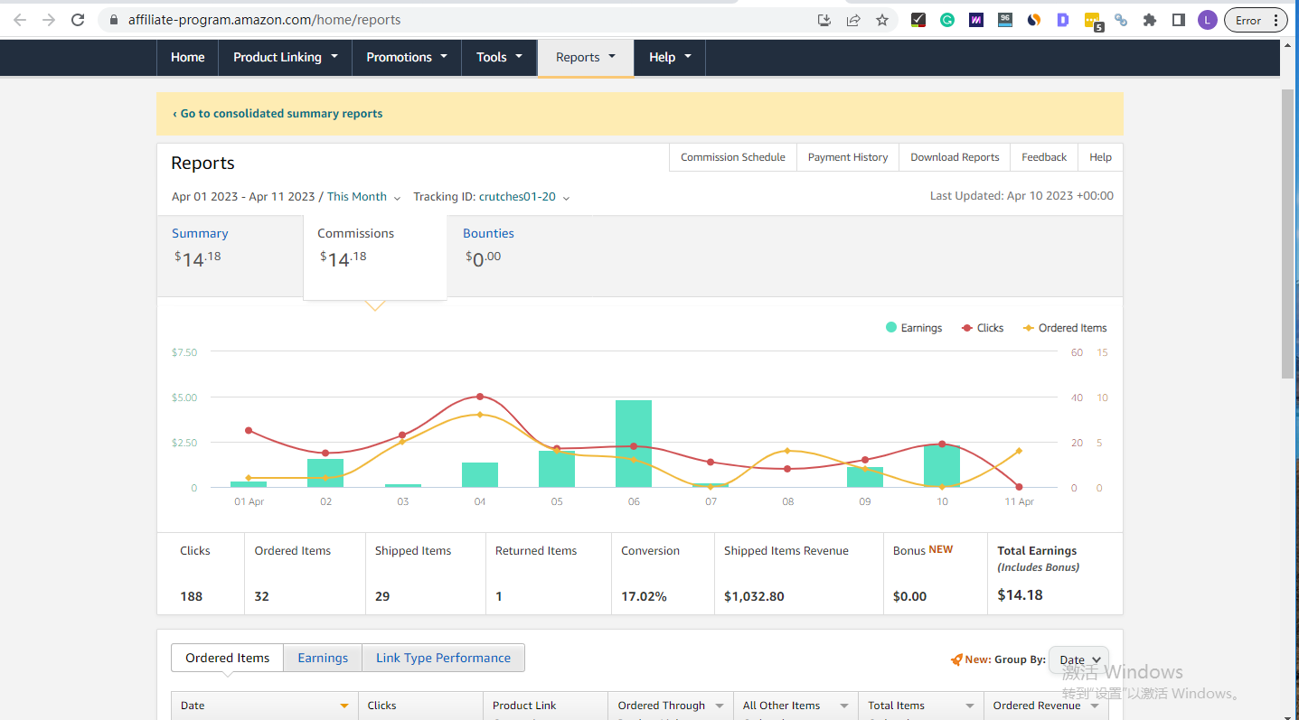Image resolution: width=1299 pixels, height=720 pixels.
Task: Expand the Tools menu
Action: [x=499, y=57]
